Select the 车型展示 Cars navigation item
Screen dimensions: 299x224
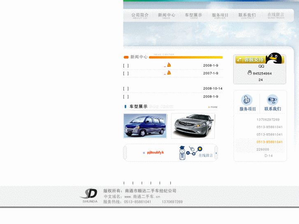[x=193, y=16]
